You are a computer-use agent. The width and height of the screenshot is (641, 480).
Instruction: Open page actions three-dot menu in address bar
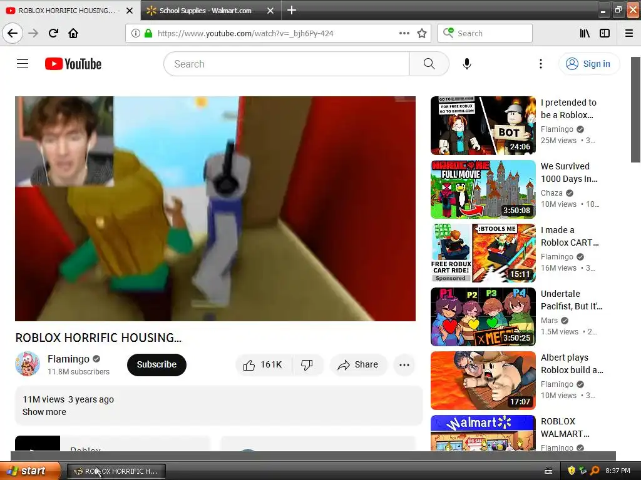click(x=404, y=33)
